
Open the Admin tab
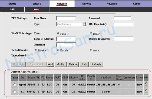137,4
